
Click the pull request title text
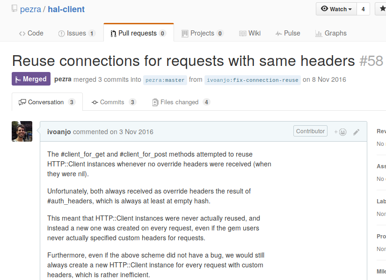tap(183, 61)
